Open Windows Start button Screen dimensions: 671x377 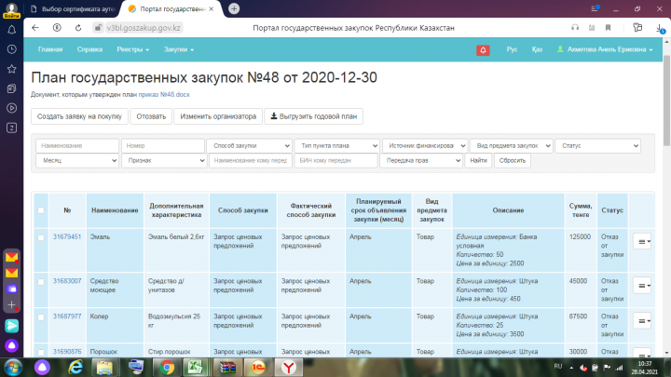click(12, 367)
